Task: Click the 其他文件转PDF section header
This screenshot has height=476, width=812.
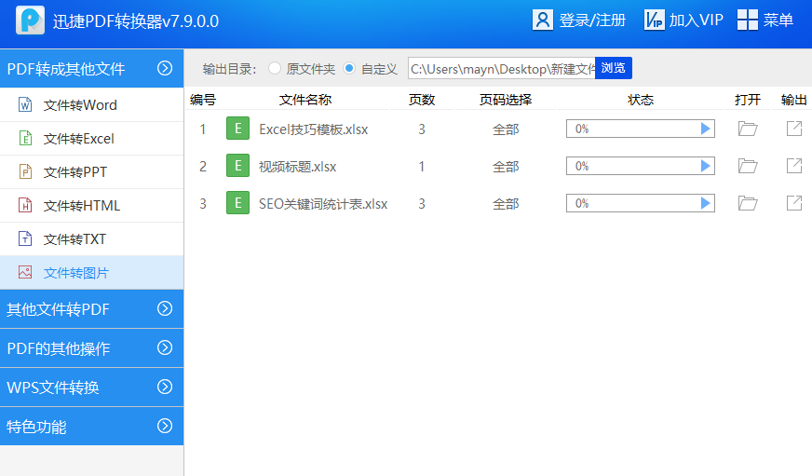Action: (91, 308)
